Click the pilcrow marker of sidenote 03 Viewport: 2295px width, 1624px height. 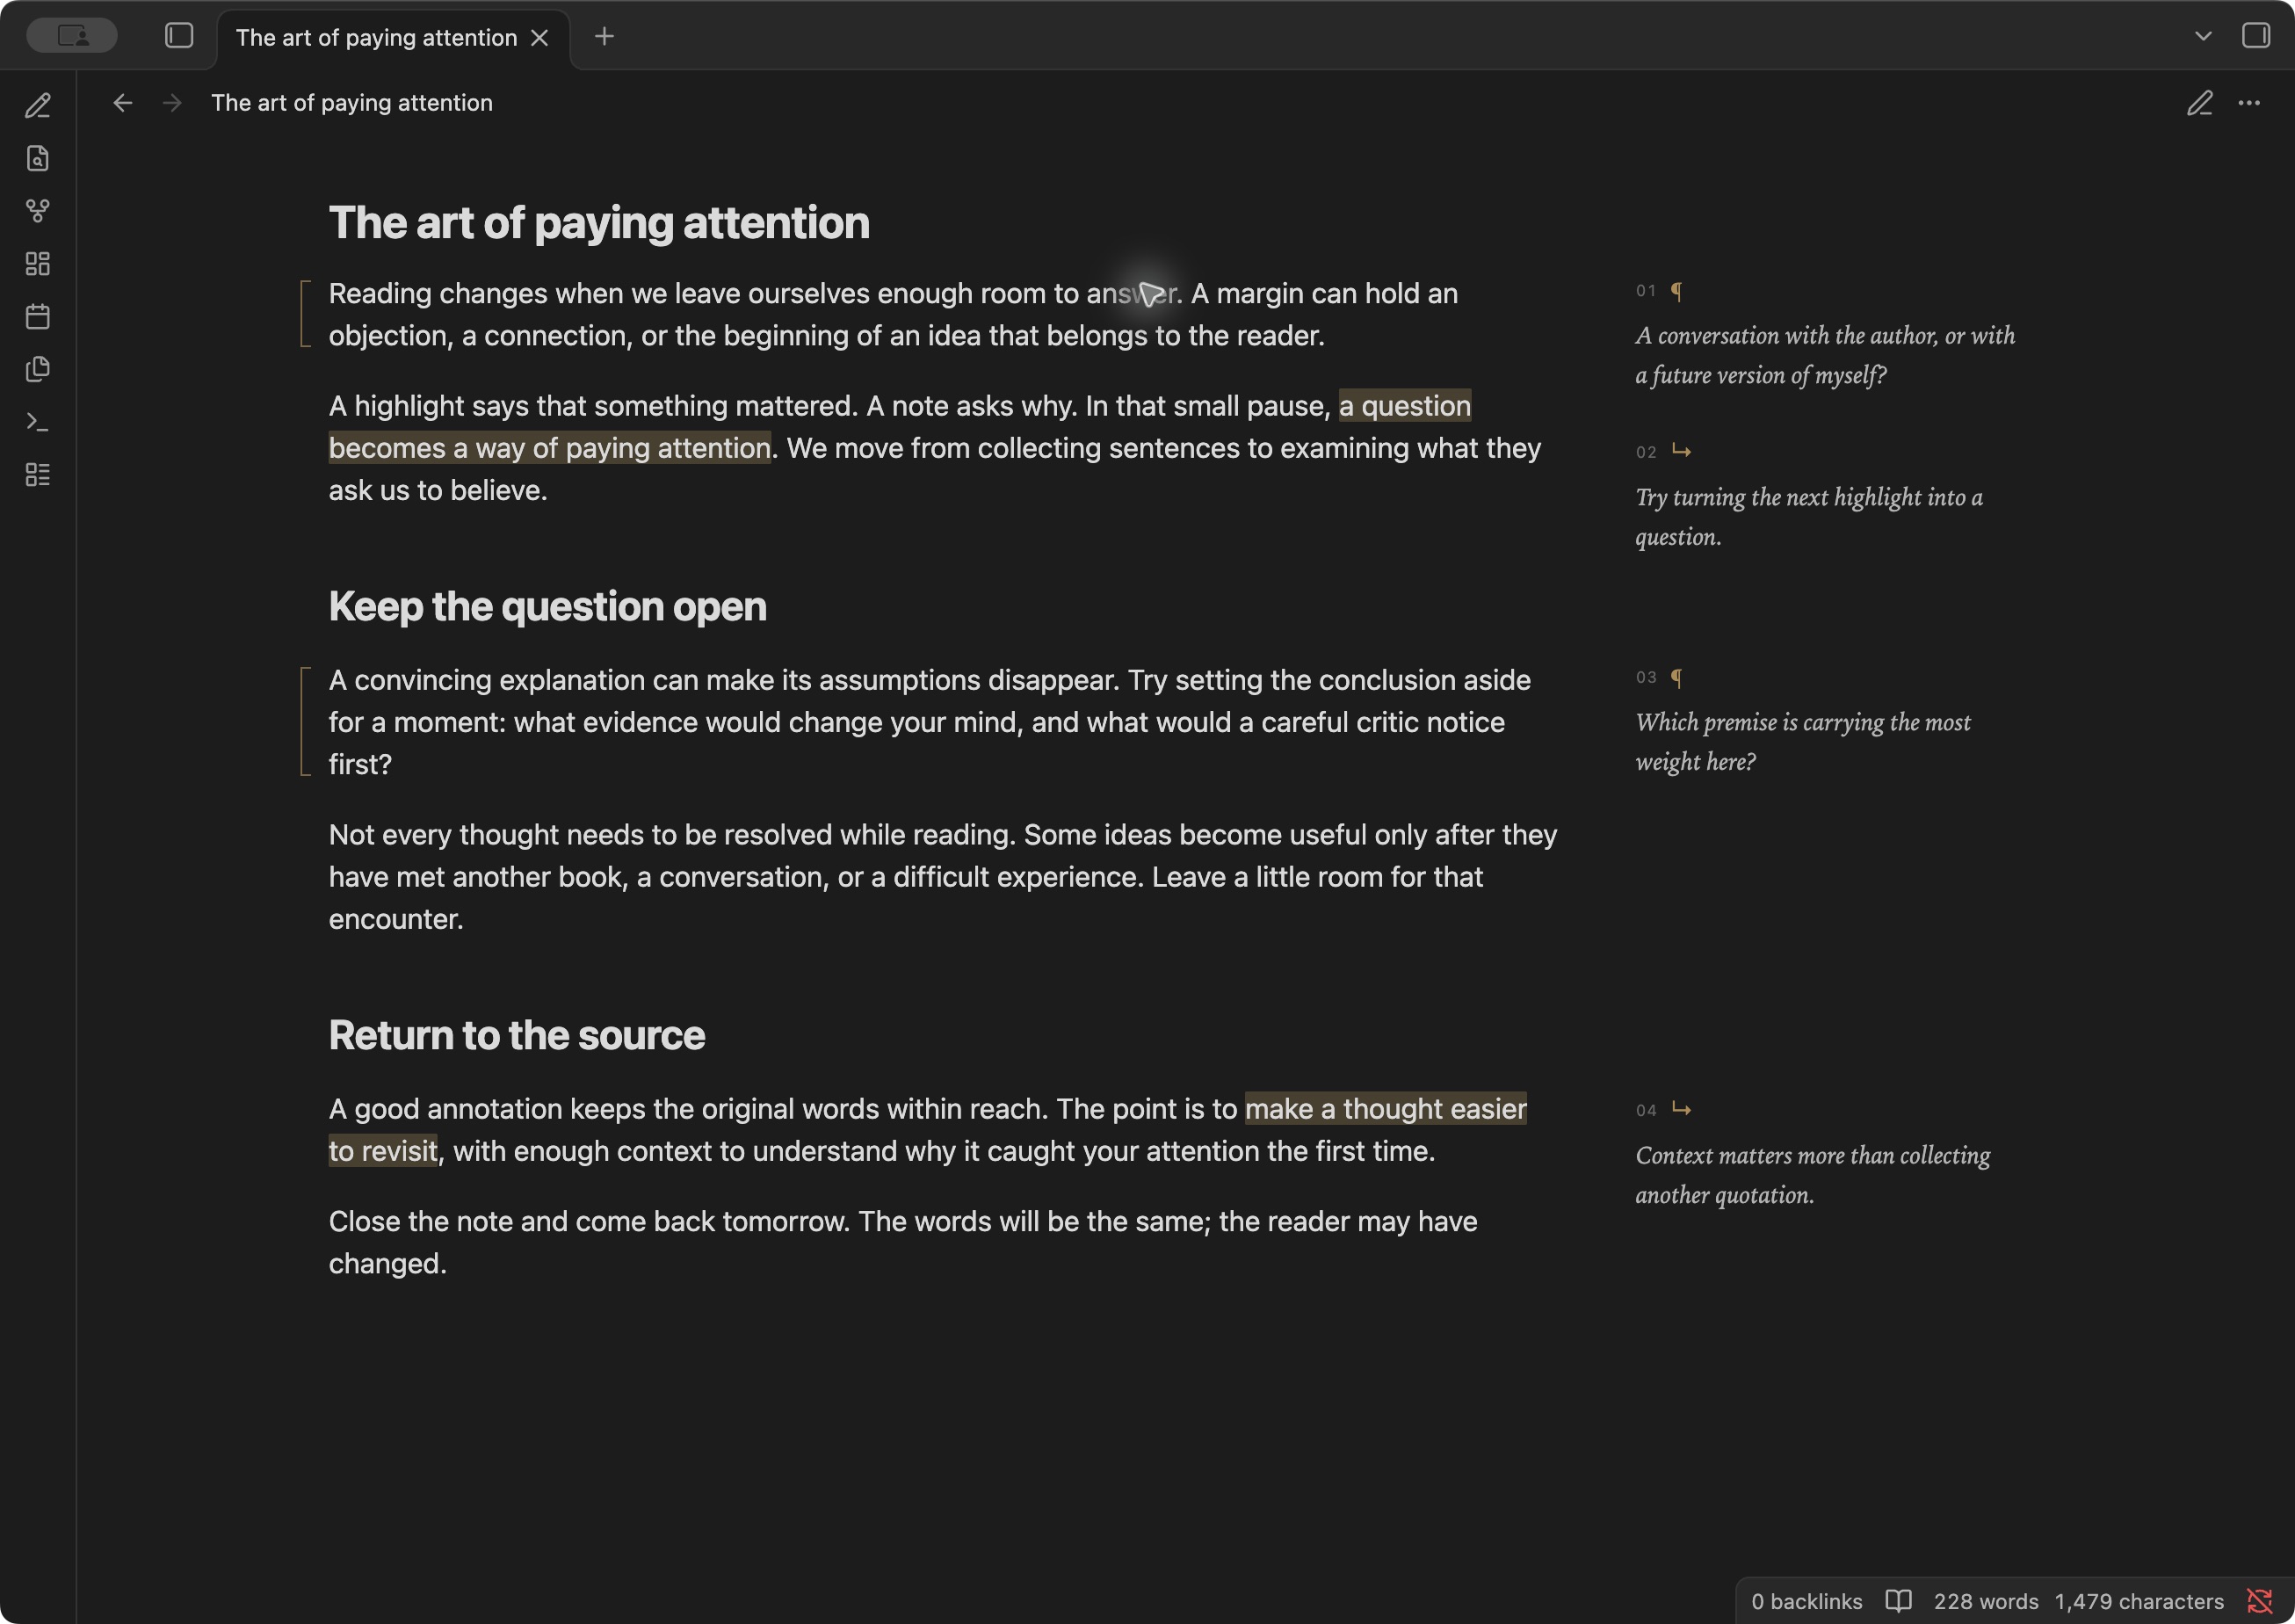(x=1676, y=678)
